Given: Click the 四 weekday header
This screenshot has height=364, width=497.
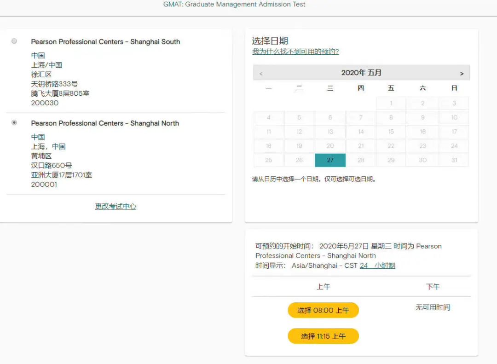Looking at the screenshot, I should click(x=361, y=88).
